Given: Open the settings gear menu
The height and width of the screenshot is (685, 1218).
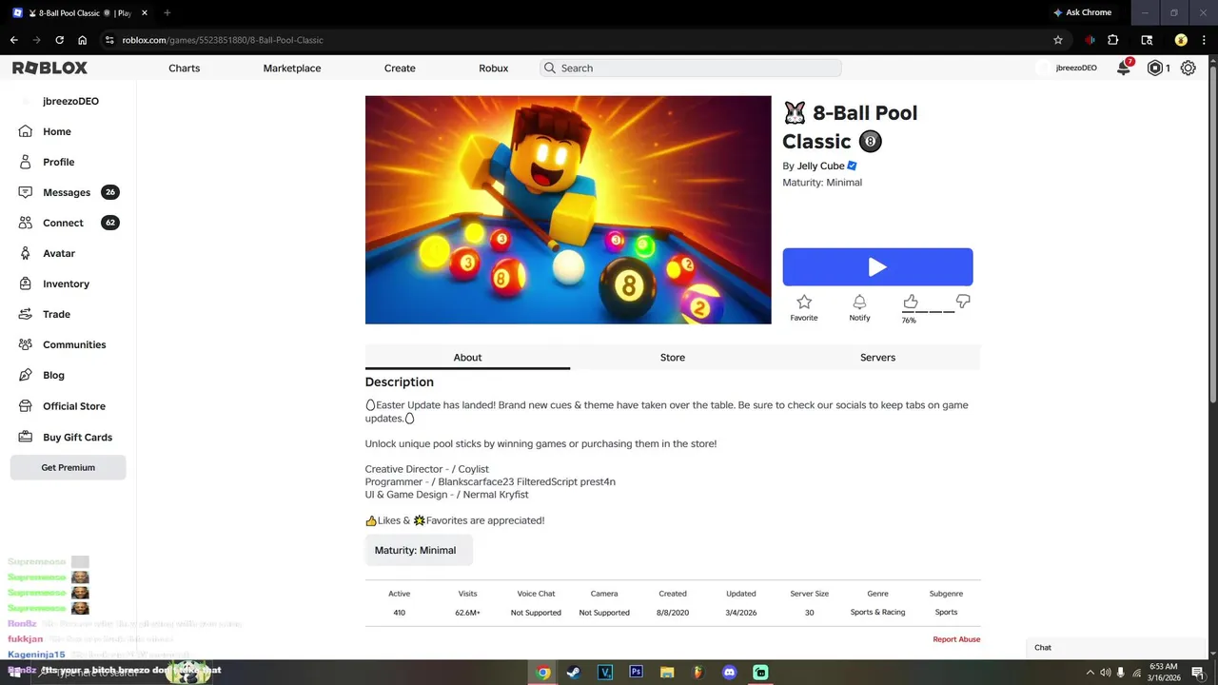Looking at the screenshot, I should (1188, 68).
